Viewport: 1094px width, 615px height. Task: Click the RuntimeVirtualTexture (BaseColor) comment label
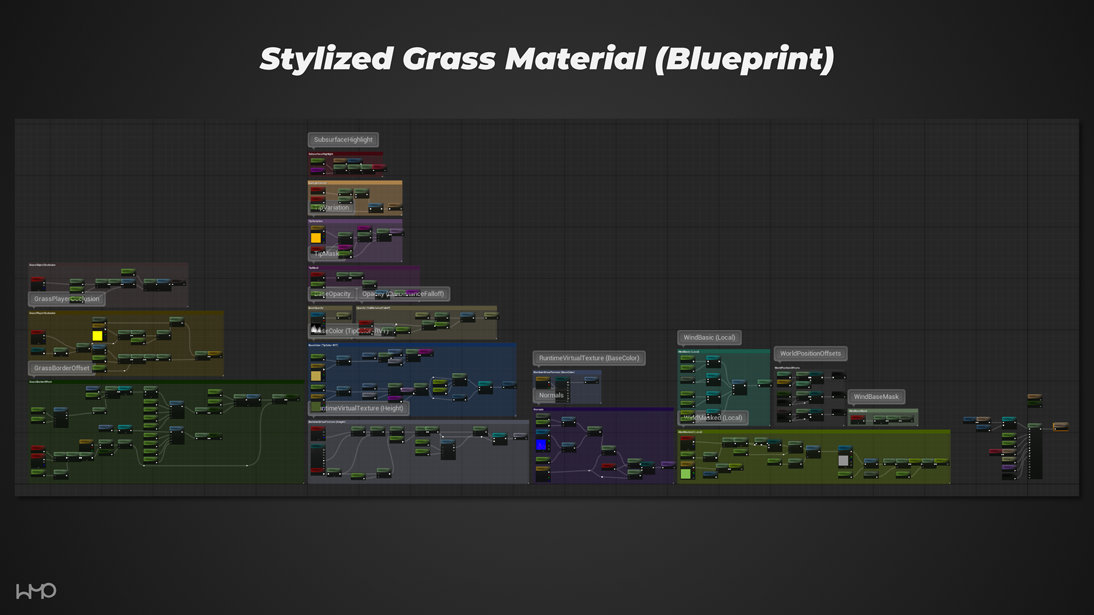(589, 358)
